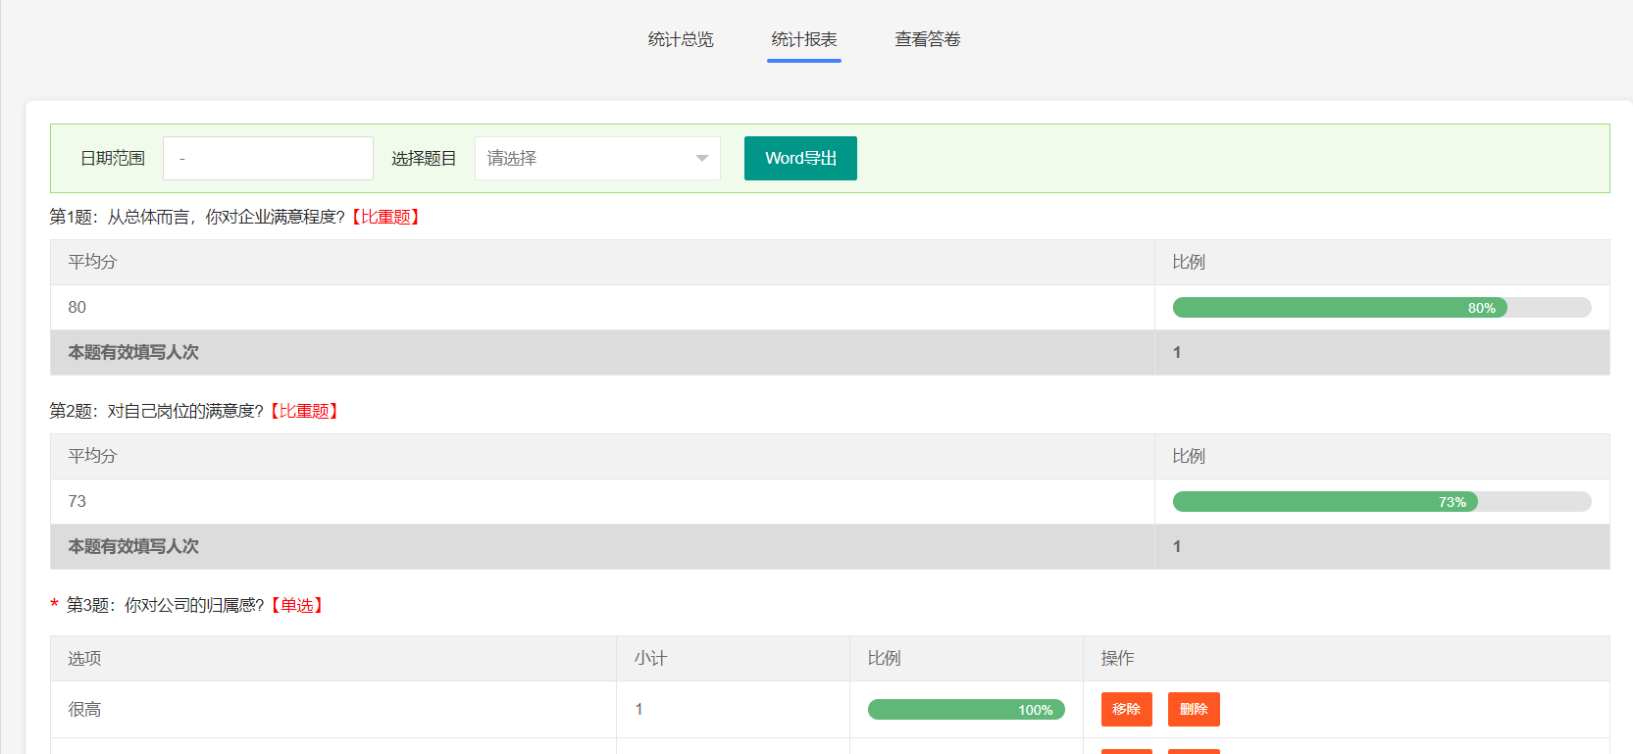Open the 查看答卷 tab

(927, 39)
